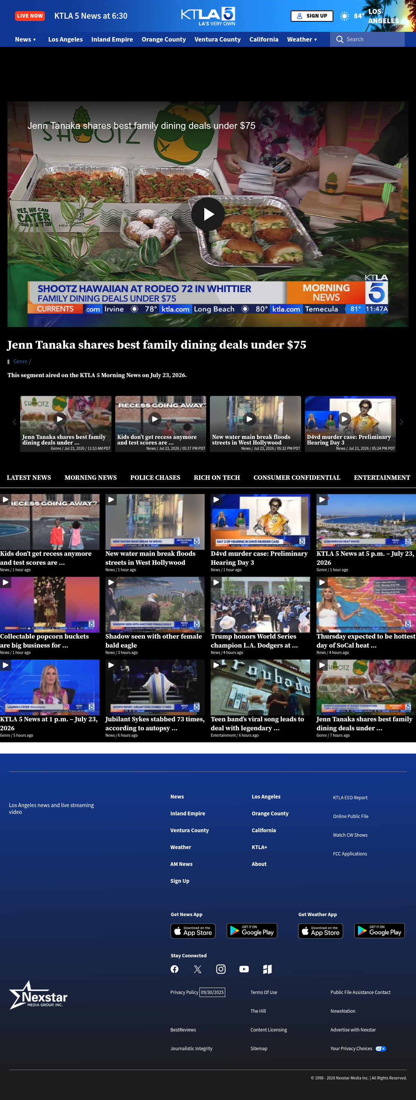The width and height of the screenshot is (416, 1100).
Task: Click the Sign Up button
Action: coord(312,16)
